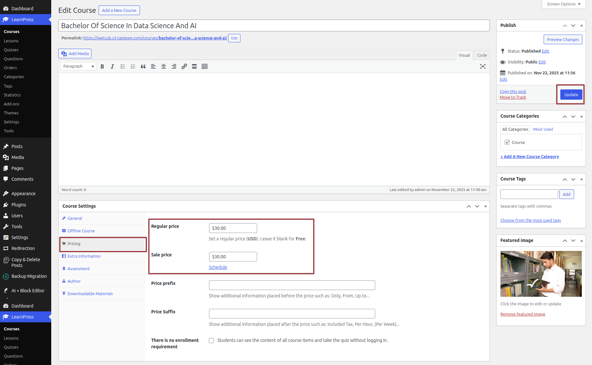Click into the Regular price field
592x365 pixels.
(233, 228)
